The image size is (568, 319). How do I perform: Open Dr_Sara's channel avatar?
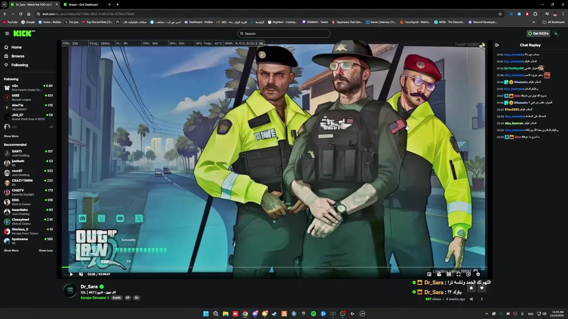pyautogui.click(x=70, y=291)
